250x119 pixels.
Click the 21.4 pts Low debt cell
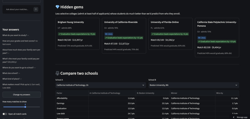153,114
